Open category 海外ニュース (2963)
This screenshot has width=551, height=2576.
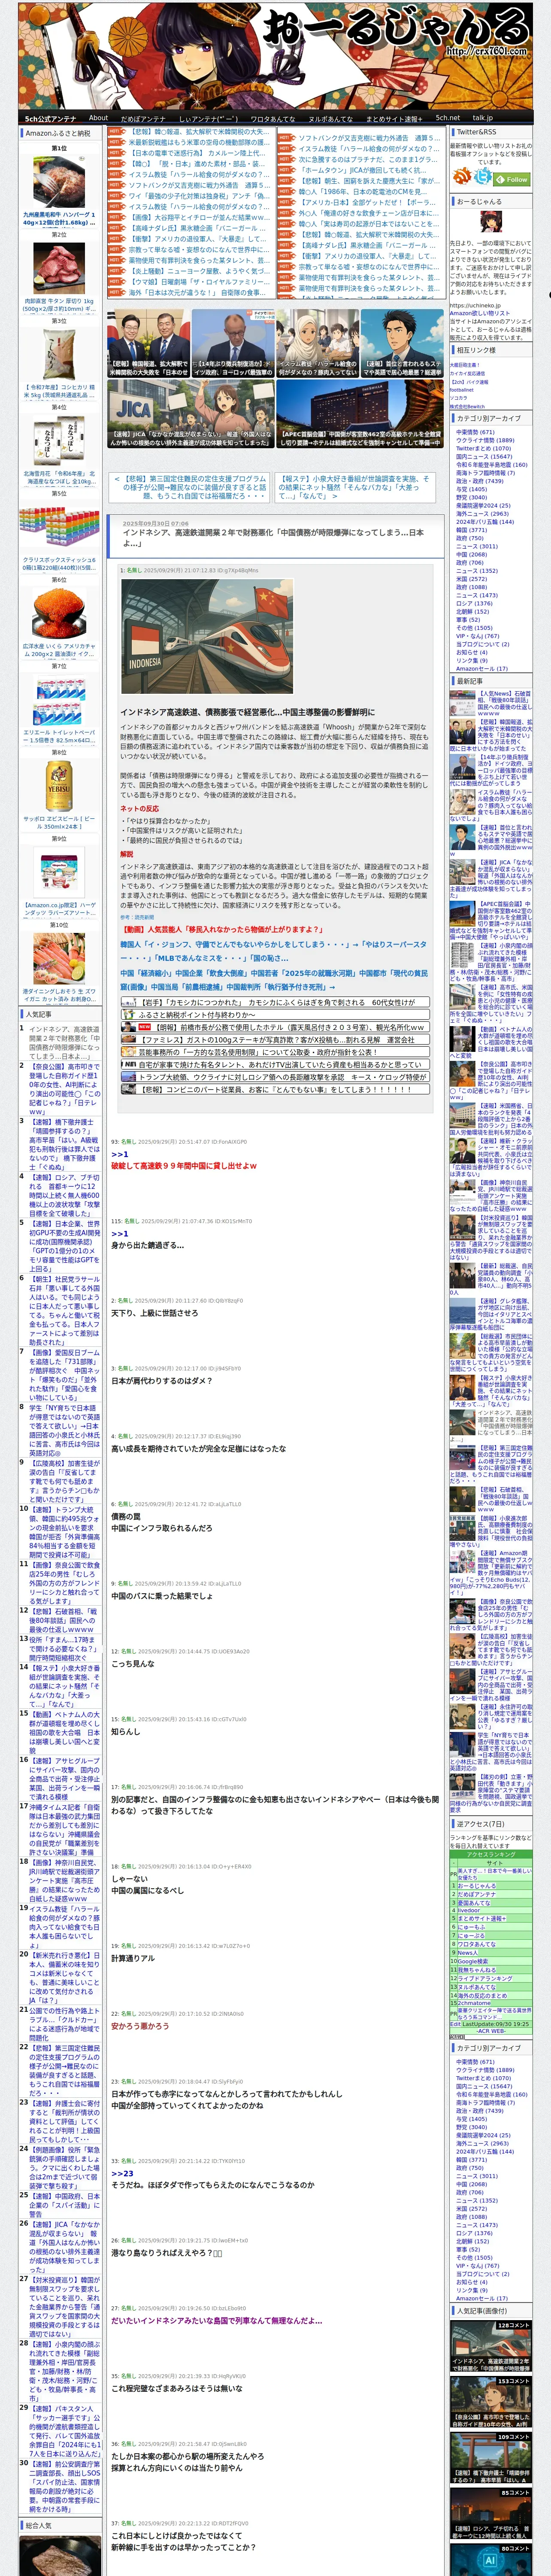(484, 513)
